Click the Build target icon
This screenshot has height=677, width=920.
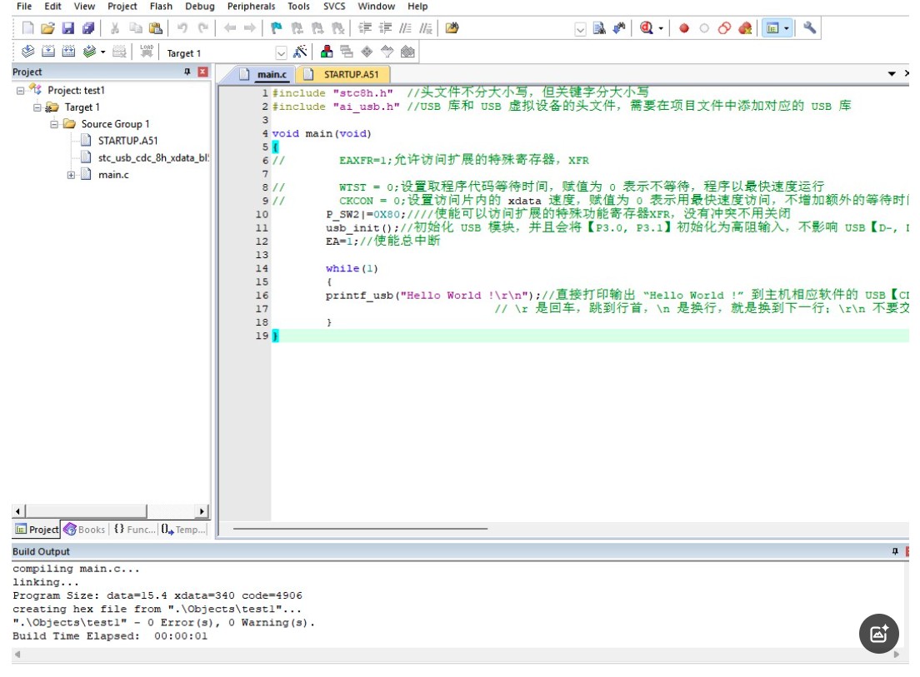pos(48,52)
